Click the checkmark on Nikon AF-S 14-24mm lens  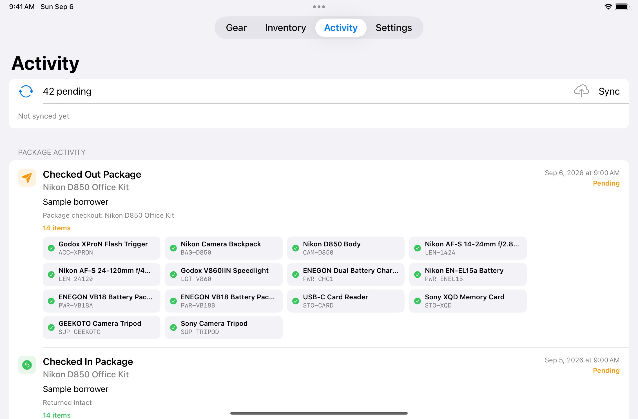418,248
